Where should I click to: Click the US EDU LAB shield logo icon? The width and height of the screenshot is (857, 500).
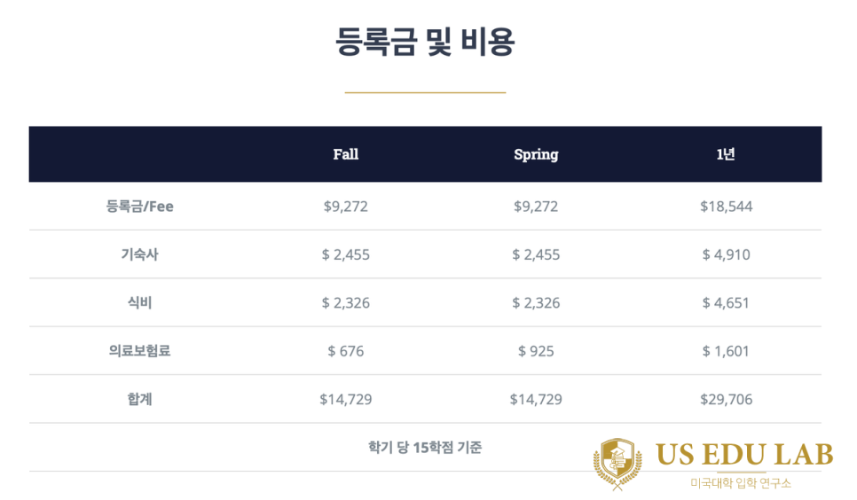tap(617, 464)
